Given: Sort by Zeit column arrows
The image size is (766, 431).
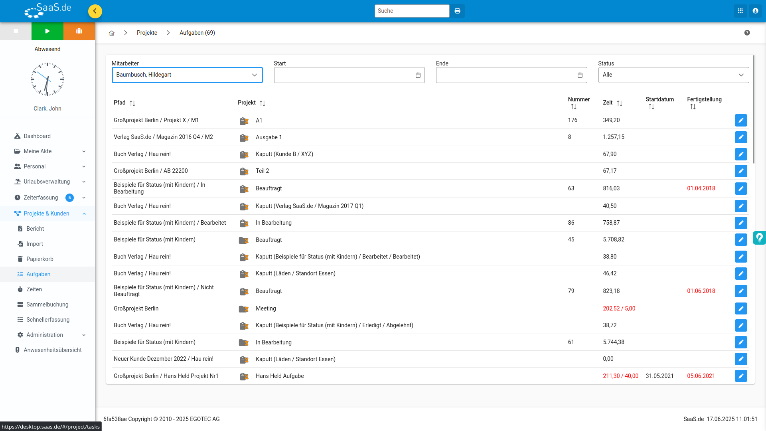Looking at the screenshot, I should [620, 103].
